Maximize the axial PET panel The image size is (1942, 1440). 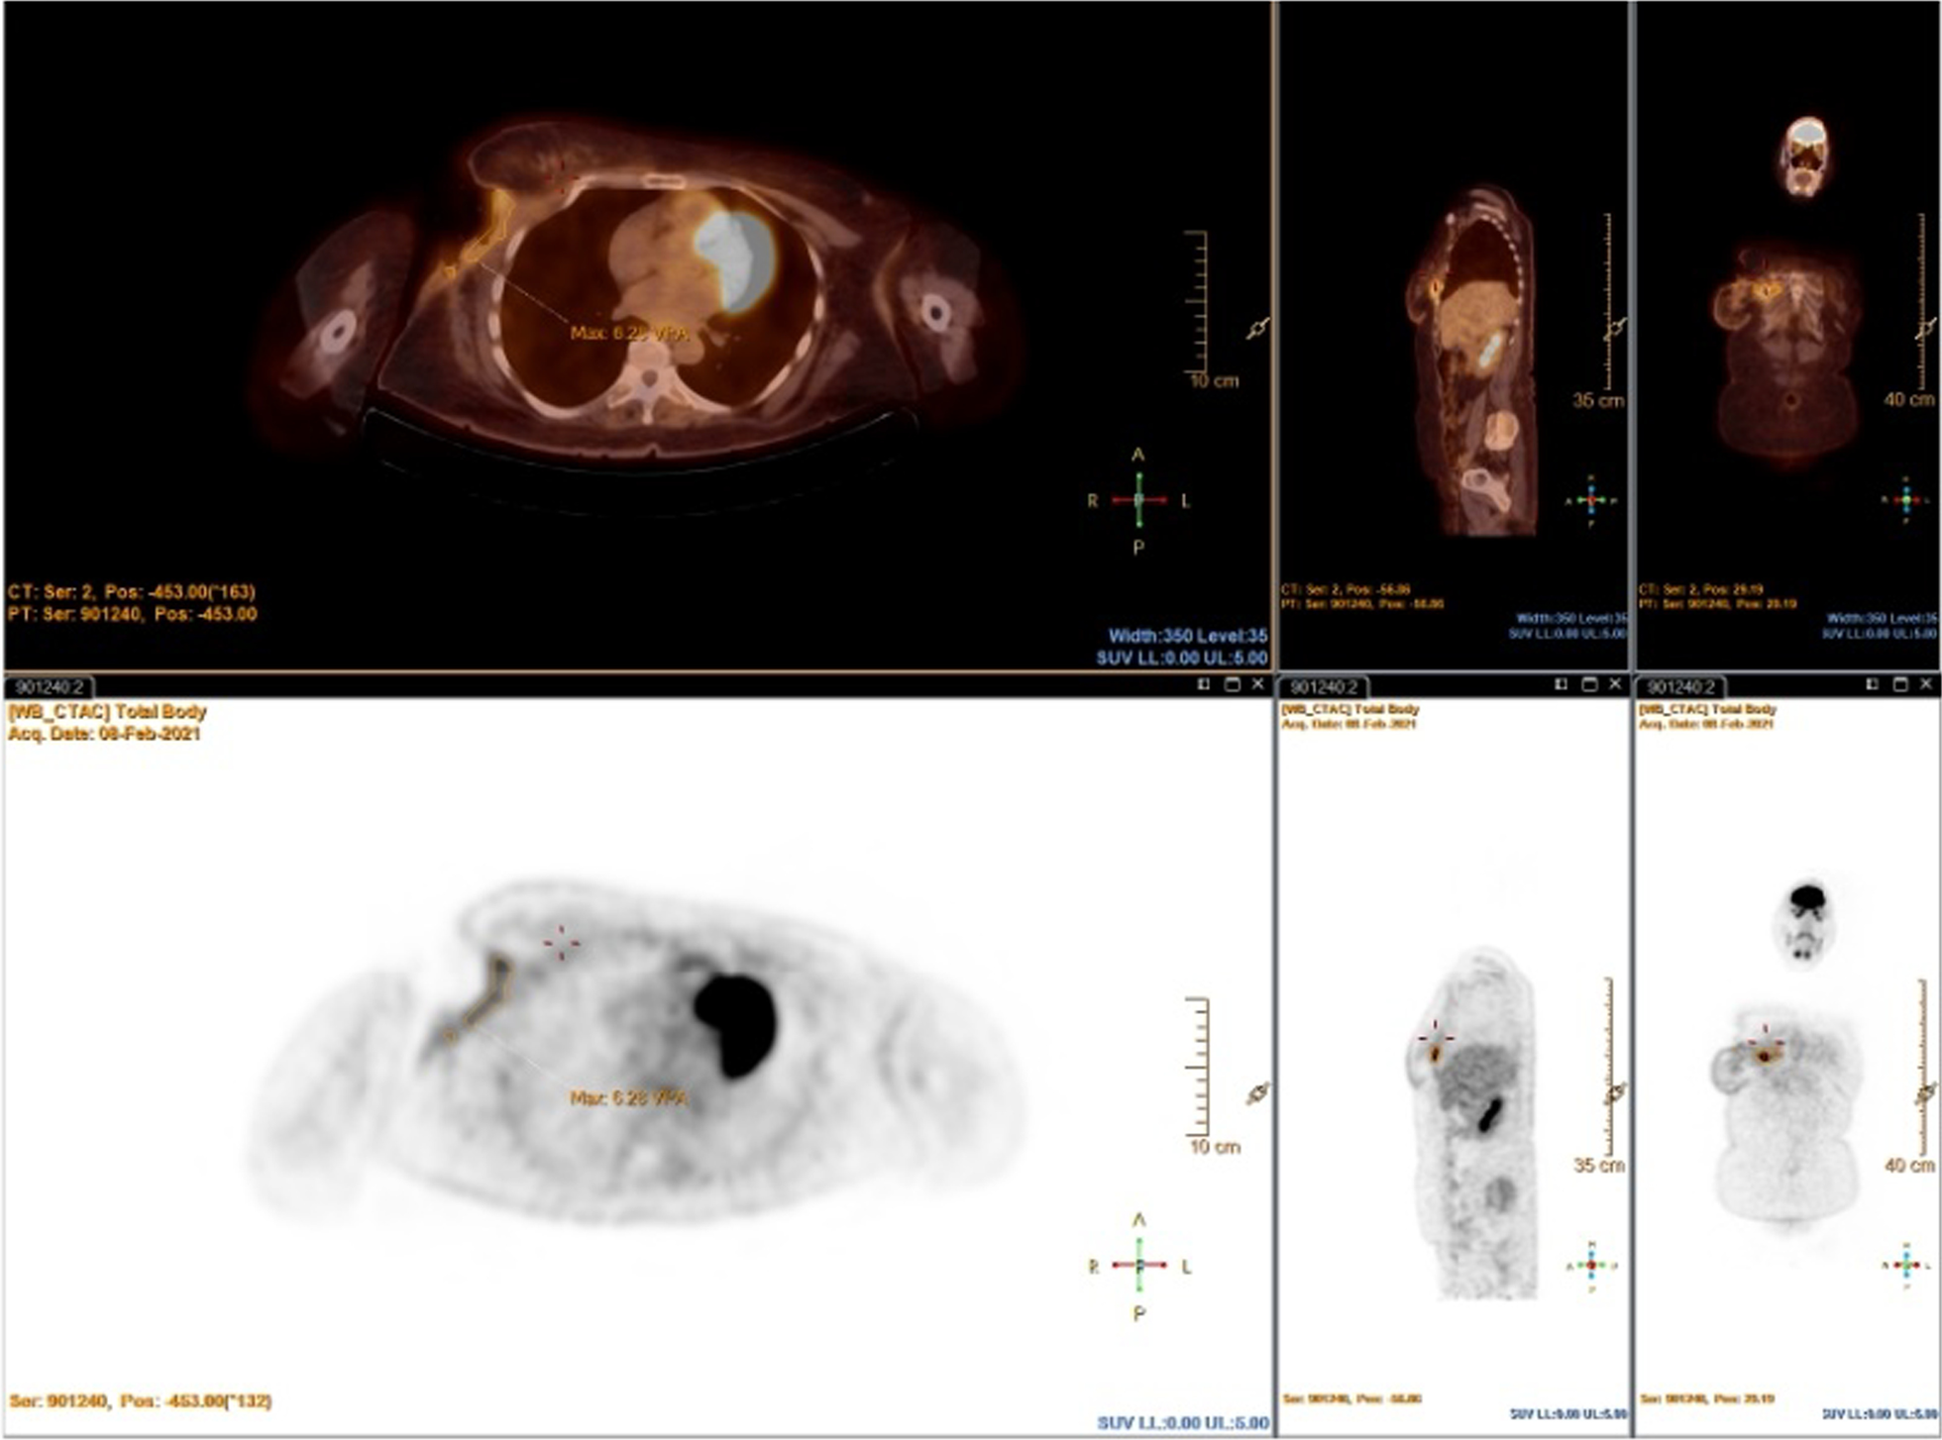1232,684
